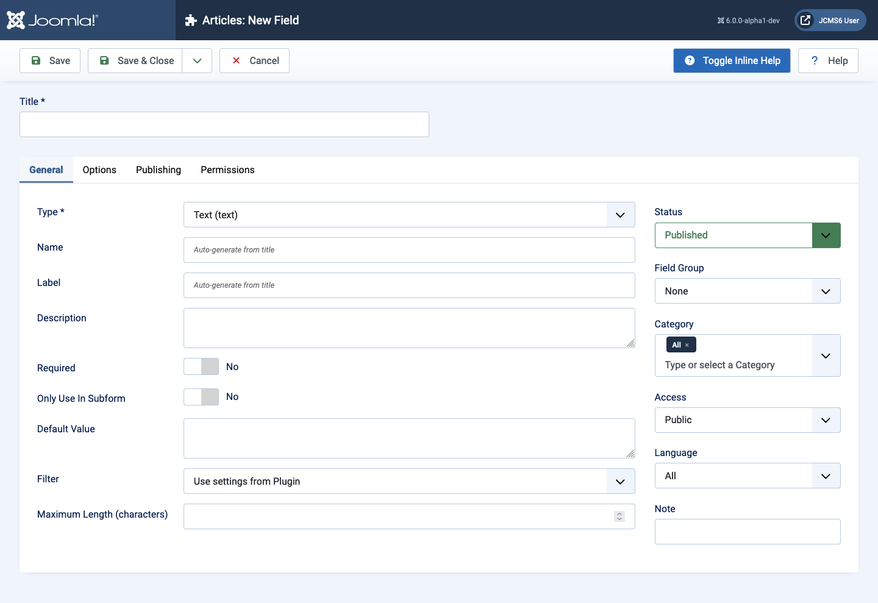Click the Help question mark icon
This screenshot has height=603, width=878.
[x=815, y=60]
